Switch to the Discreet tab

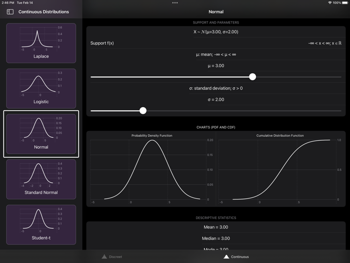point(112,256)
